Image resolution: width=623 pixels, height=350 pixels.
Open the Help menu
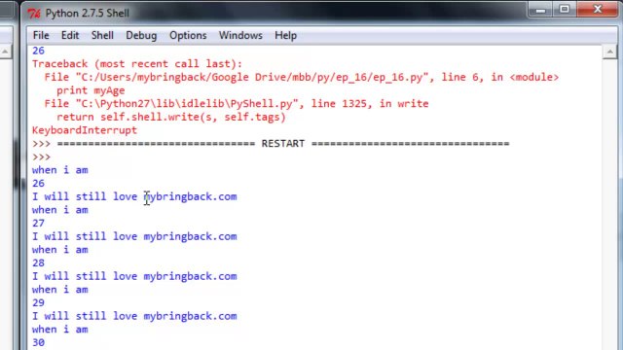[285, 36]
